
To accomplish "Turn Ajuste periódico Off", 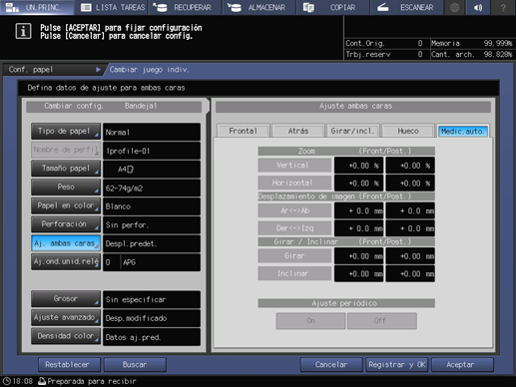I will pos(382,321).
